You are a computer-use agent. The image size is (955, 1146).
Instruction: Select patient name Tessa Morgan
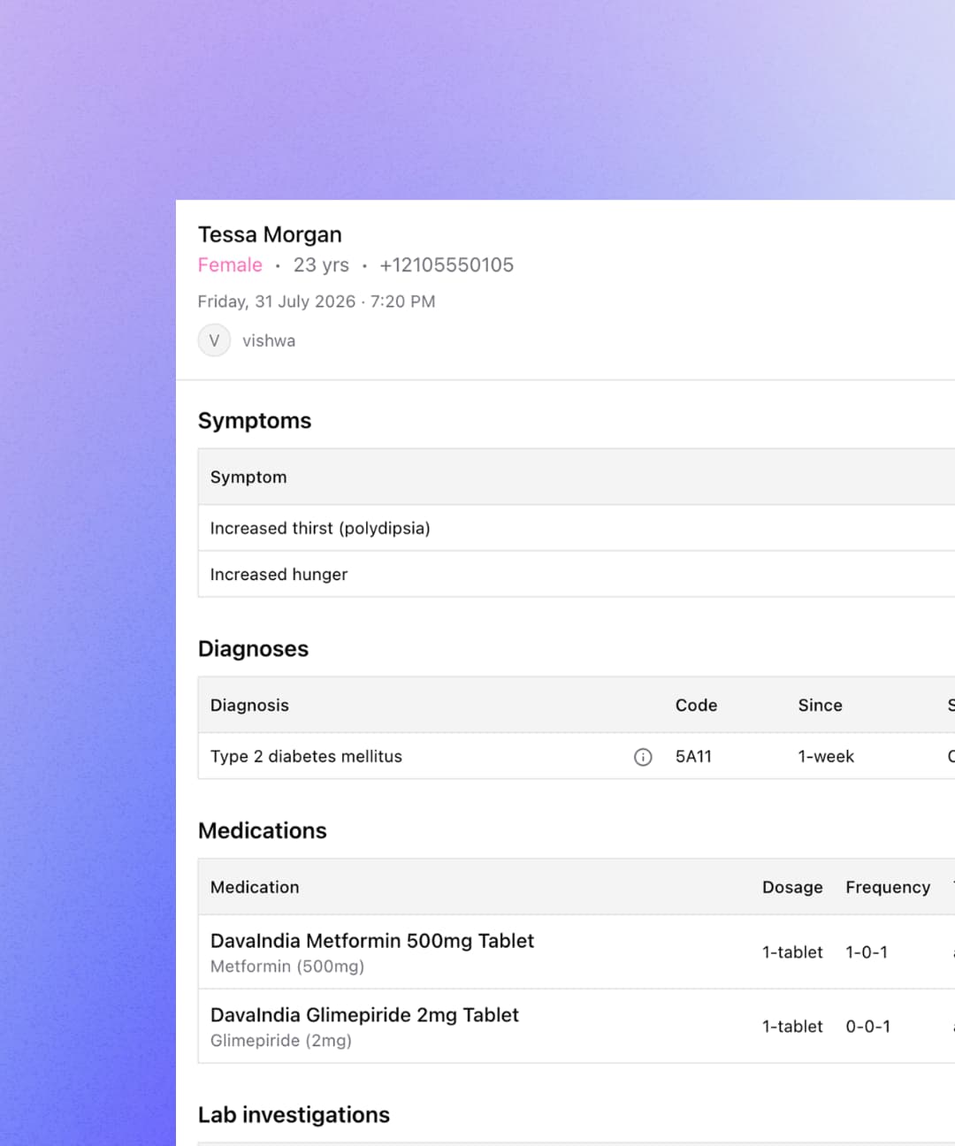click(x=270, y=234)
